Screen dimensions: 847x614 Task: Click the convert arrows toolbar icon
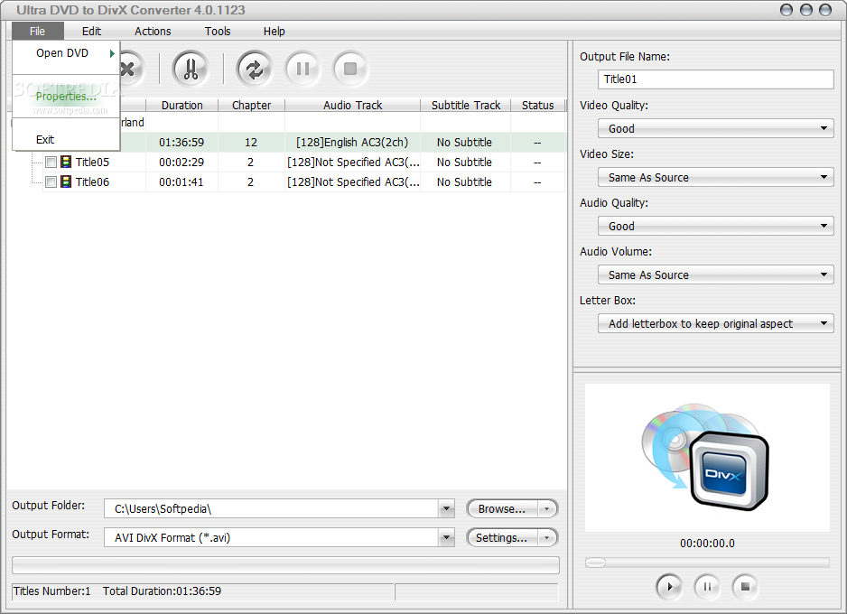click(x=254, y=70)
